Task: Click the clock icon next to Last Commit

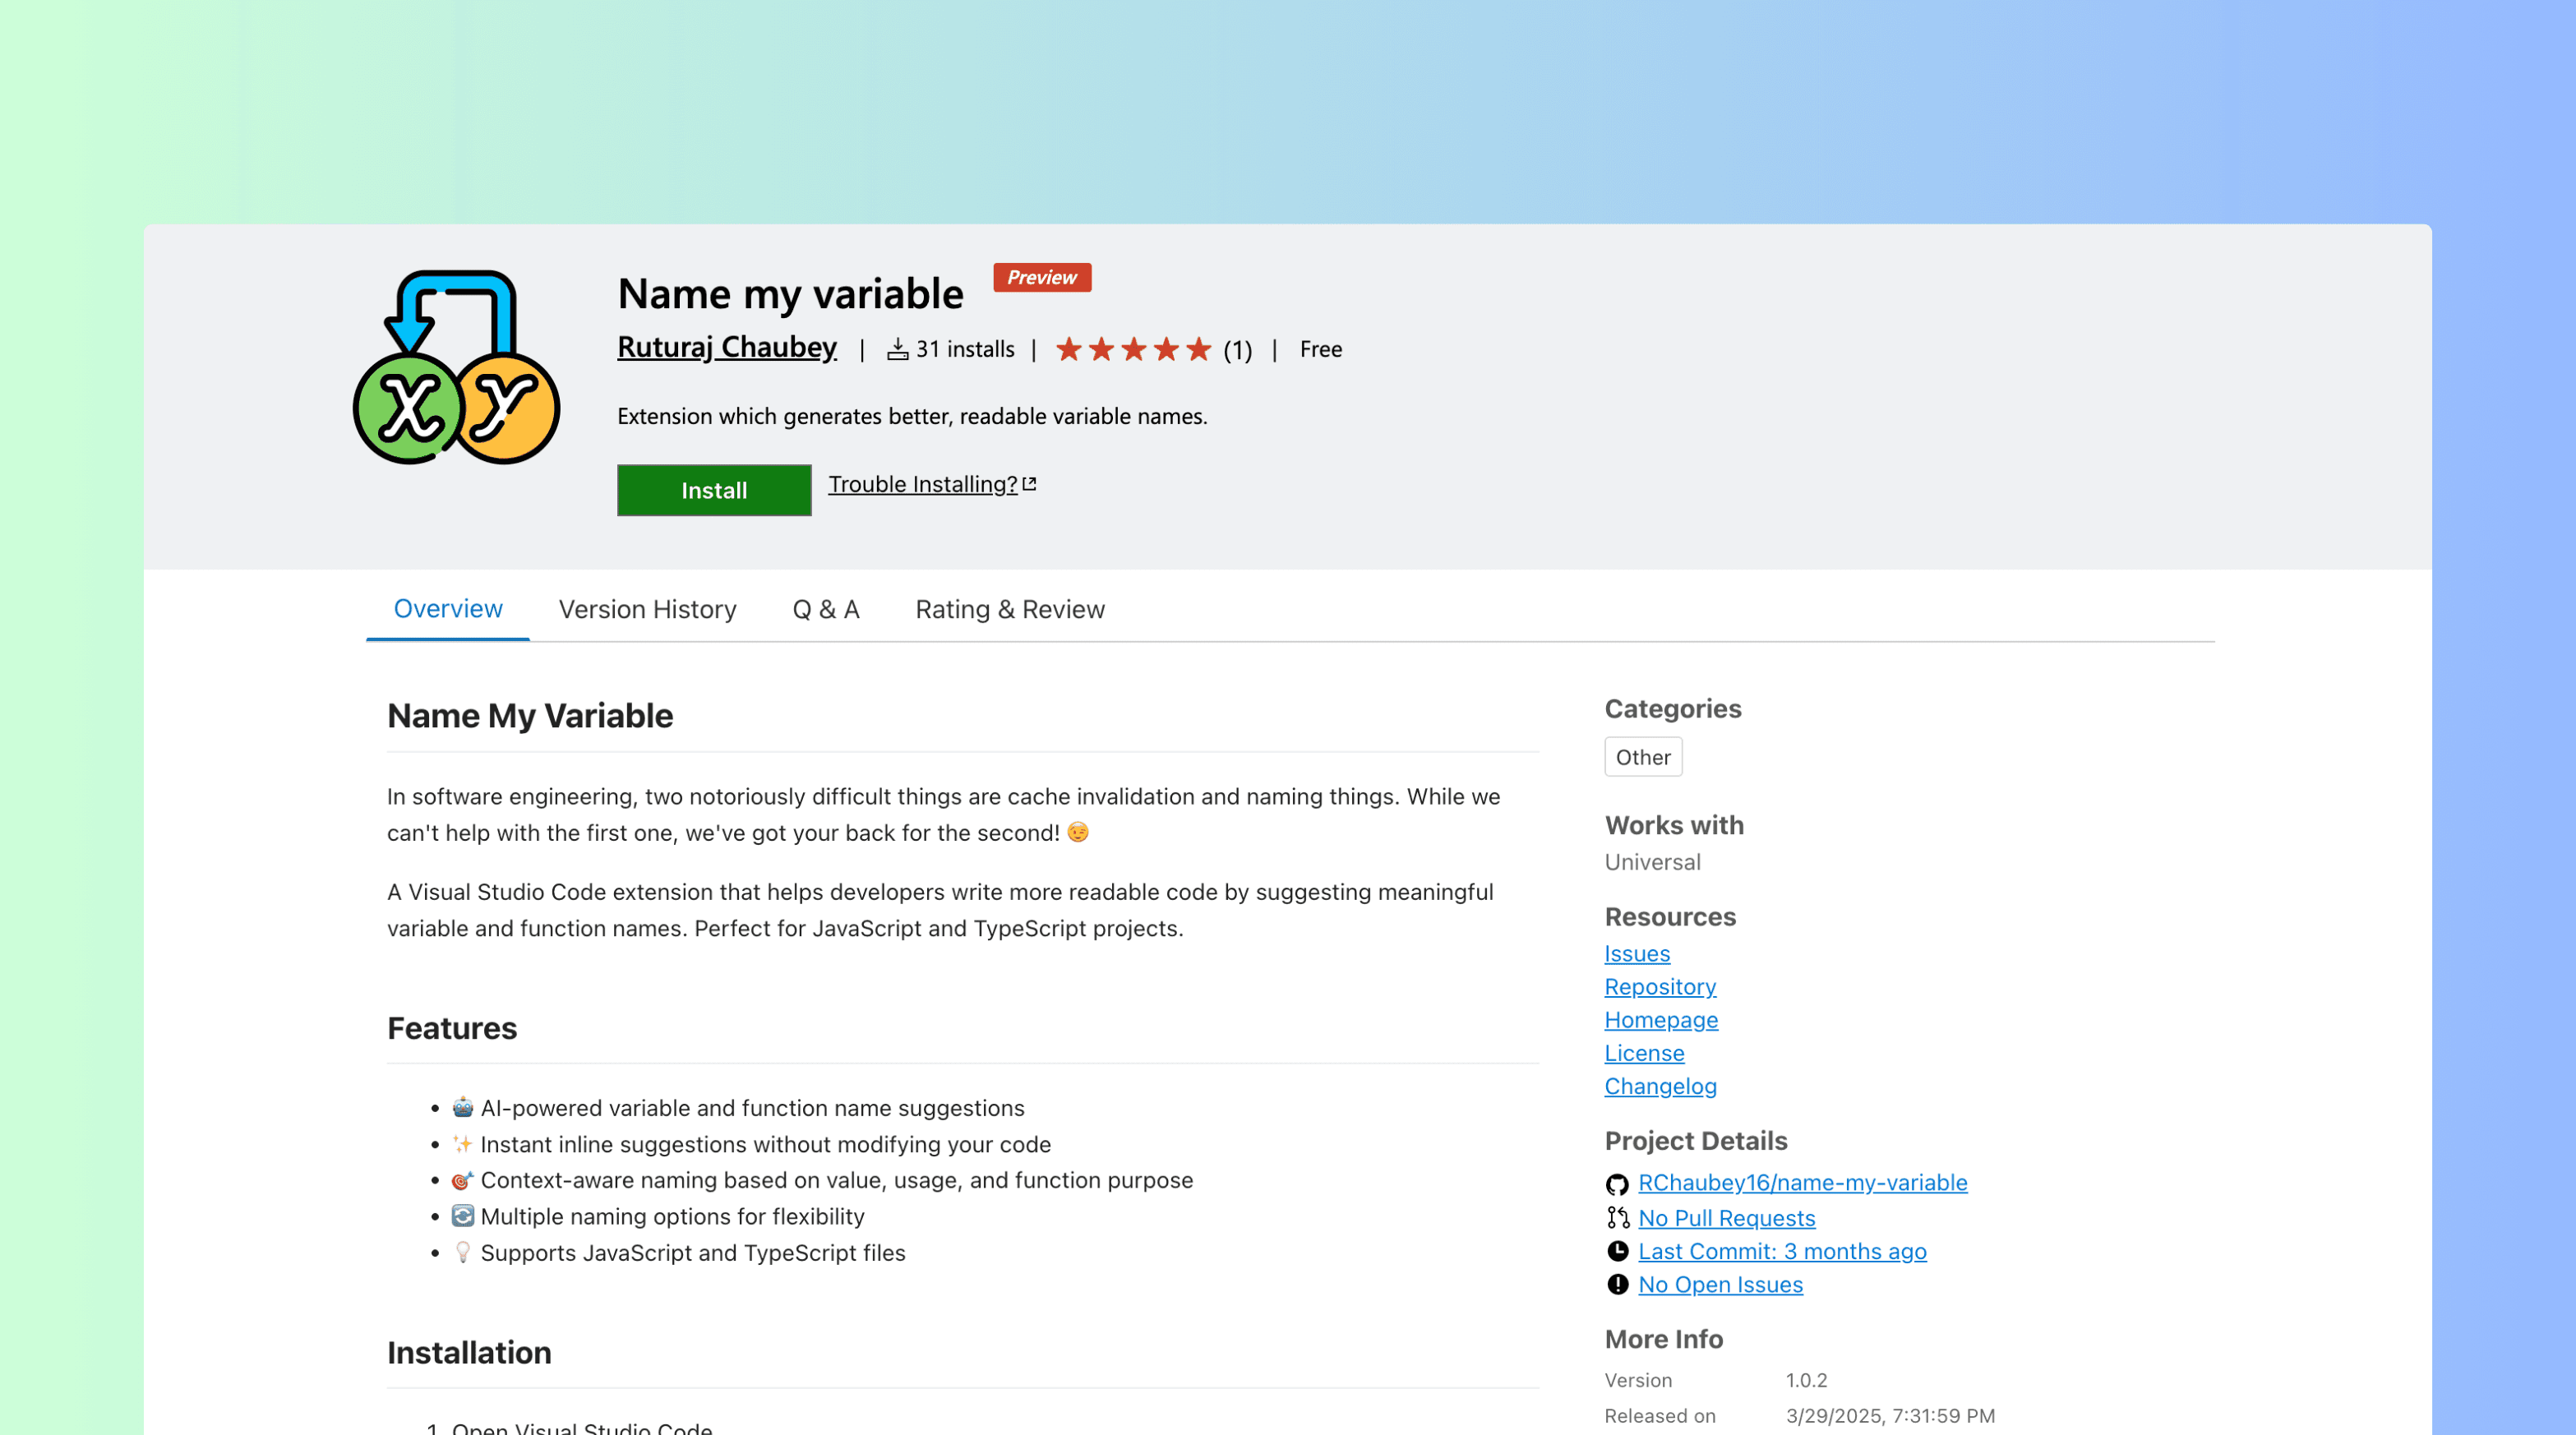Action: click(1617, 1251)
